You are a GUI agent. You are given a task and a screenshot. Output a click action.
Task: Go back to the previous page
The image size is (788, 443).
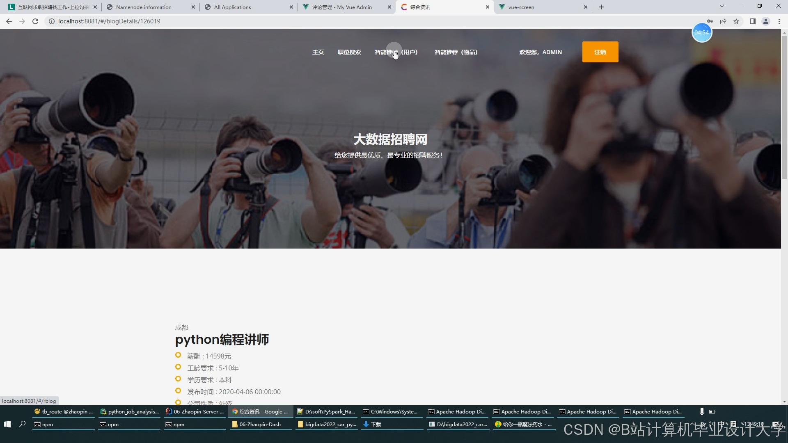tap(9, 21)
